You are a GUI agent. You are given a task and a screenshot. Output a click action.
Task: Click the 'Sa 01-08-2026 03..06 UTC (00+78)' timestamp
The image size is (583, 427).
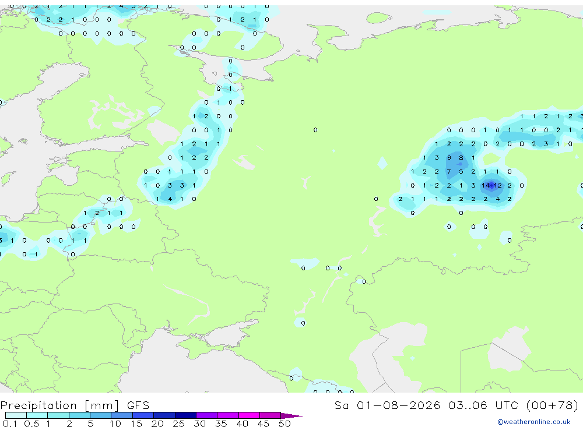[x=456, y=405]
